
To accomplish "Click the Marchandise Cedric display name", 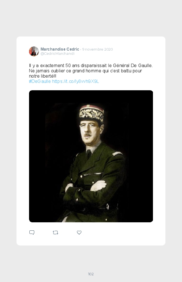I will (x=60, y=49).
